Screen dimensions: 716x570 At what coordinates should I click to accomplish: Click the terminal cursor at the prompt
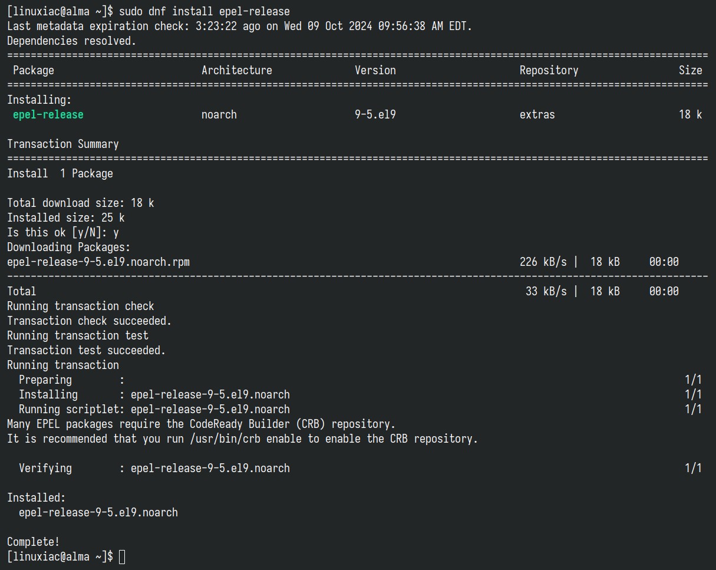(122, 556)
